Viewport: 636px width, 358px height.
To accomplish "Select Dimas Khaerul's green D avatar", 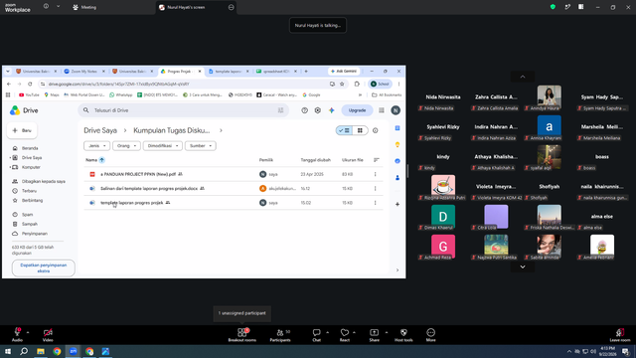I will [443, 216].
